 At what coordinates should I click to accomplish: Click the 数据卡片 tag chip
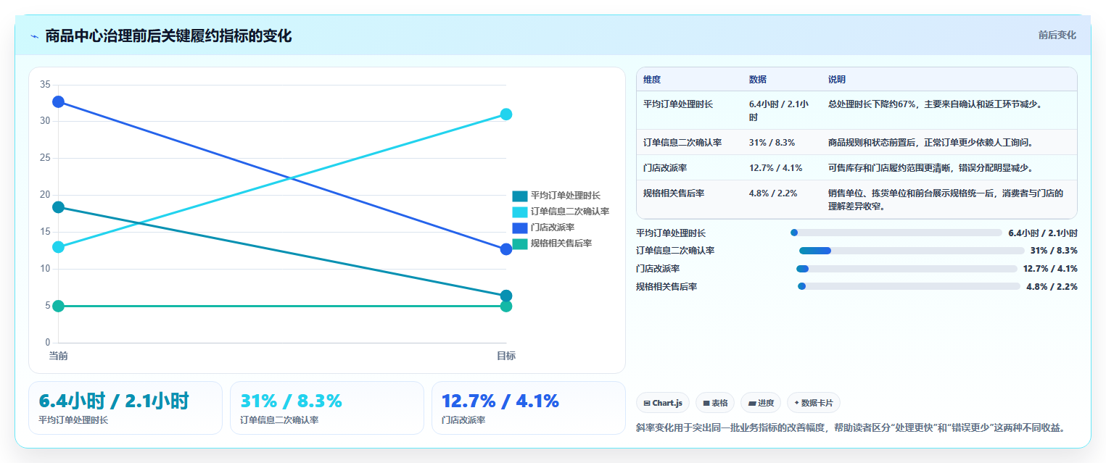814,403
